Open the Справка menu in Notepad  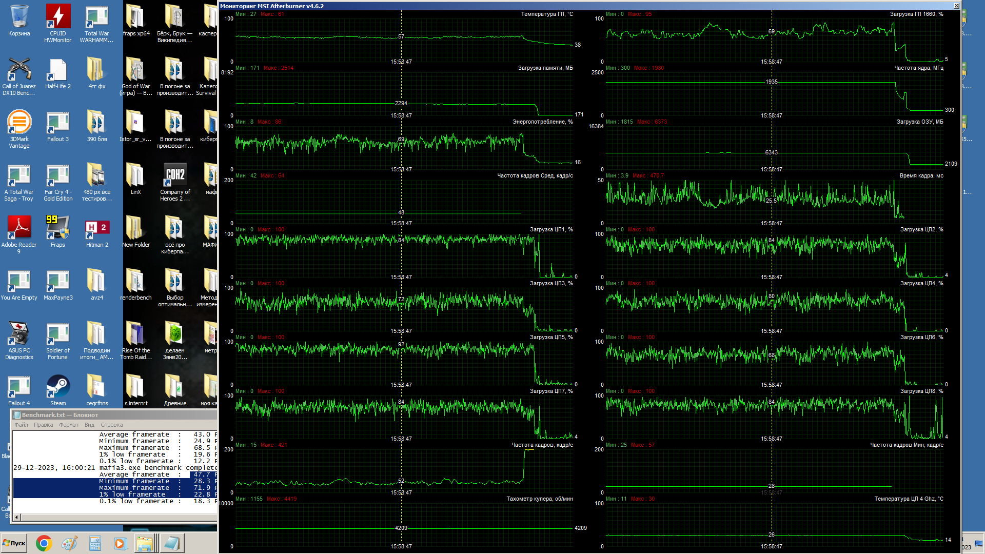pos(111,425)
